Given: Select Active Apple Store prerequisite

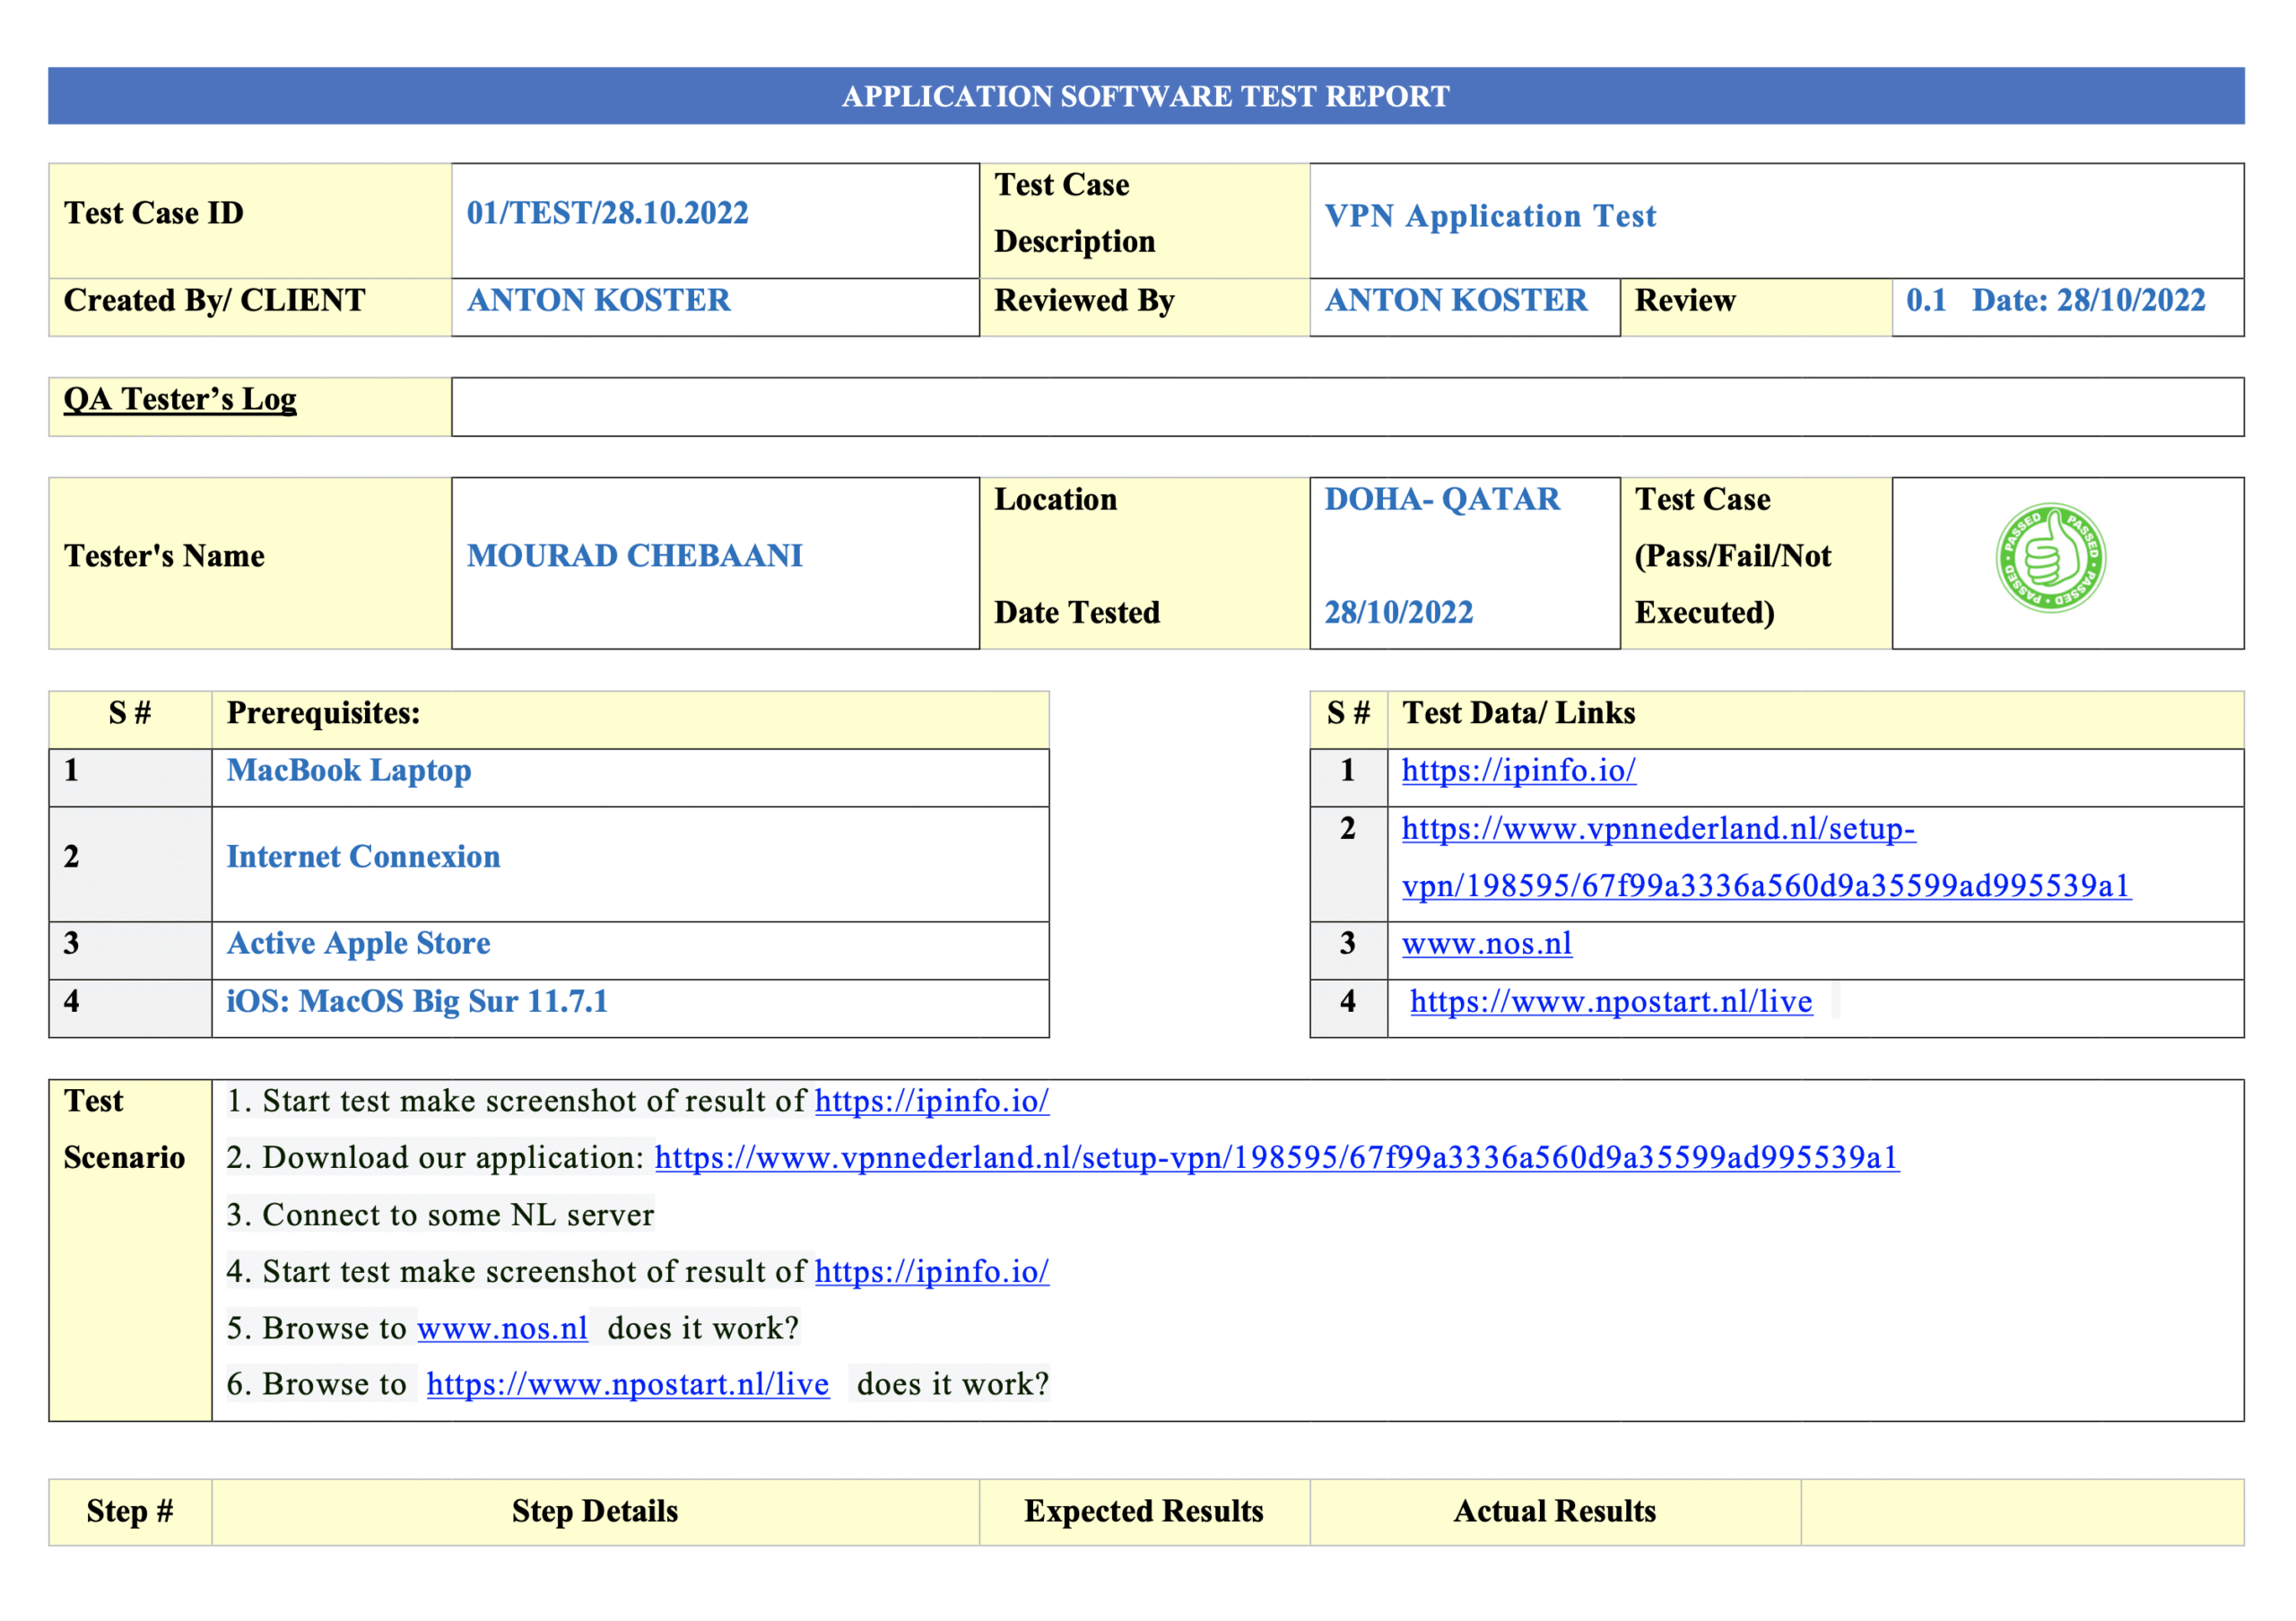Looking at the screenshot, I should [358, 943].
